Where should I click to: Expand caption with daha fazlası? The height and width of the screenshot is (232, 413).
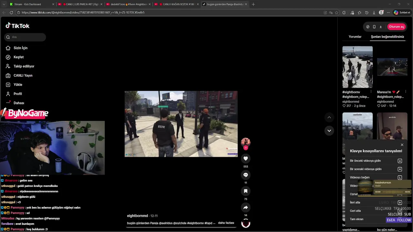[226, 223]
